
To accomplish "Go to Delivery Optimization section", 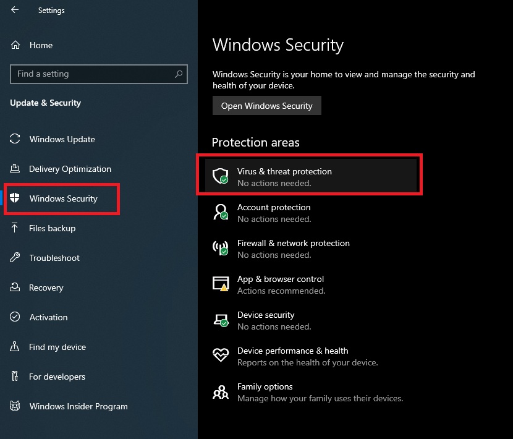I will click(x=70, y=169).
